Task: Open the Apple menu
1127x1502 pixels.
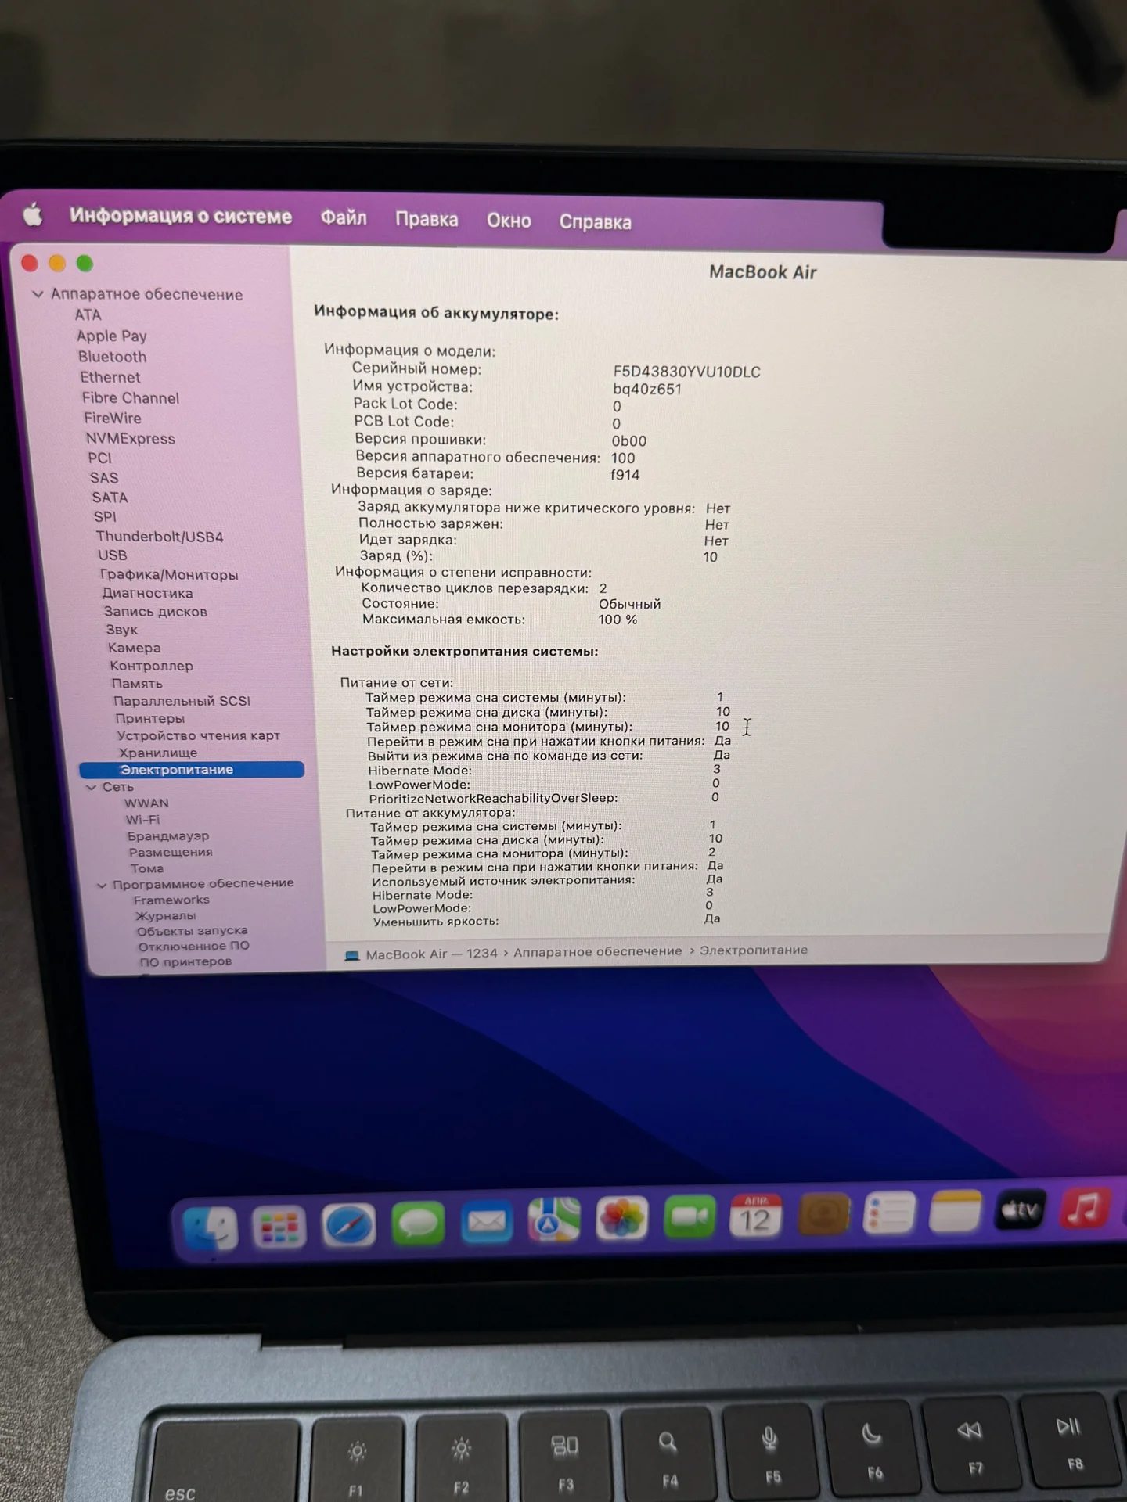Action: 32,214
